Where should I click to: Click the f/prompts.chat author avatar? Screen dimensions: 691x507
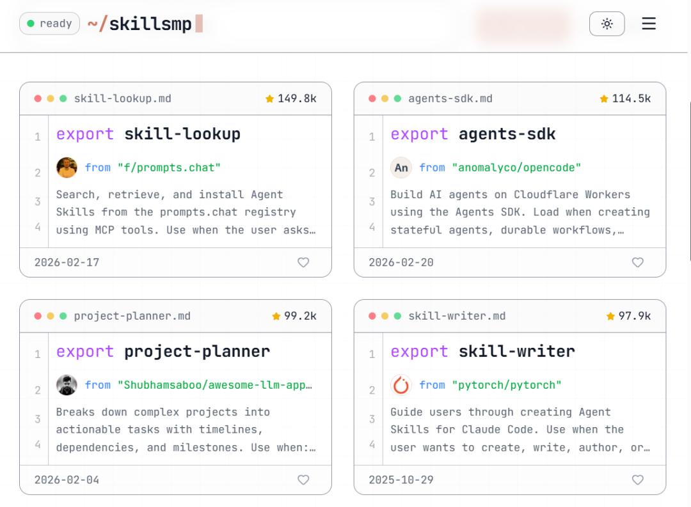tap(67, 168)
